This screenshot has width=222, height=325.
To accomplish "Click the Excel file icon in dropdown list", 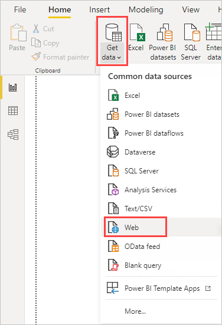I will point(113,95).
